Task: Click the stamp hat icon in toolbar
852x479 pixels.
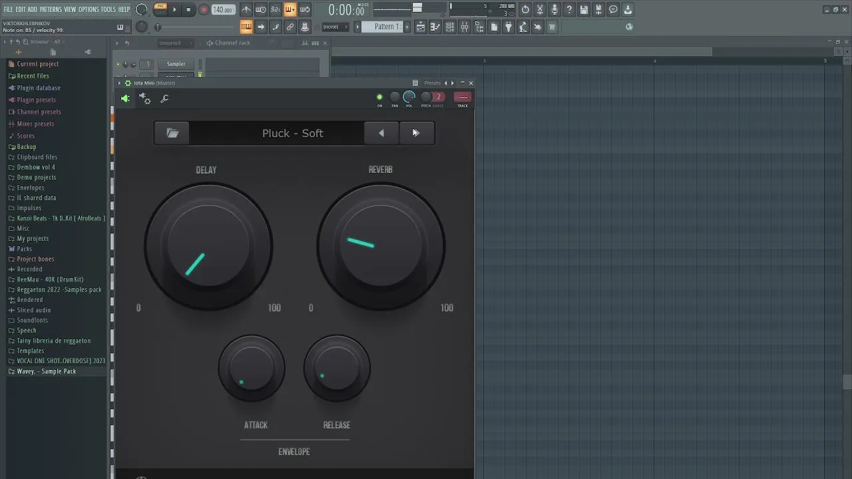Action: (x=305, y=27)
